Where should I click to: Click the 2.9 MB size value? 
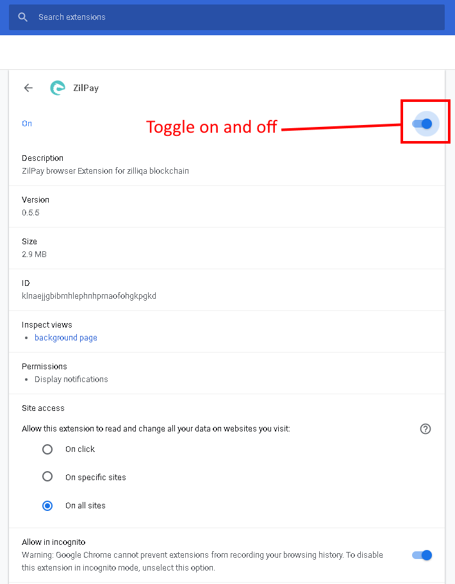(x=34, y=254)
